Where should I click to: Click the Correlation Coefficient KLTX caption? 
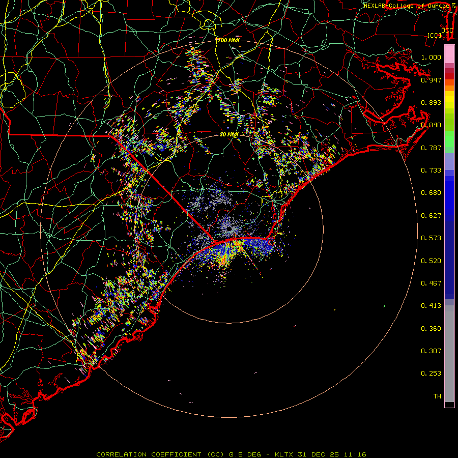tap(231, 454)
